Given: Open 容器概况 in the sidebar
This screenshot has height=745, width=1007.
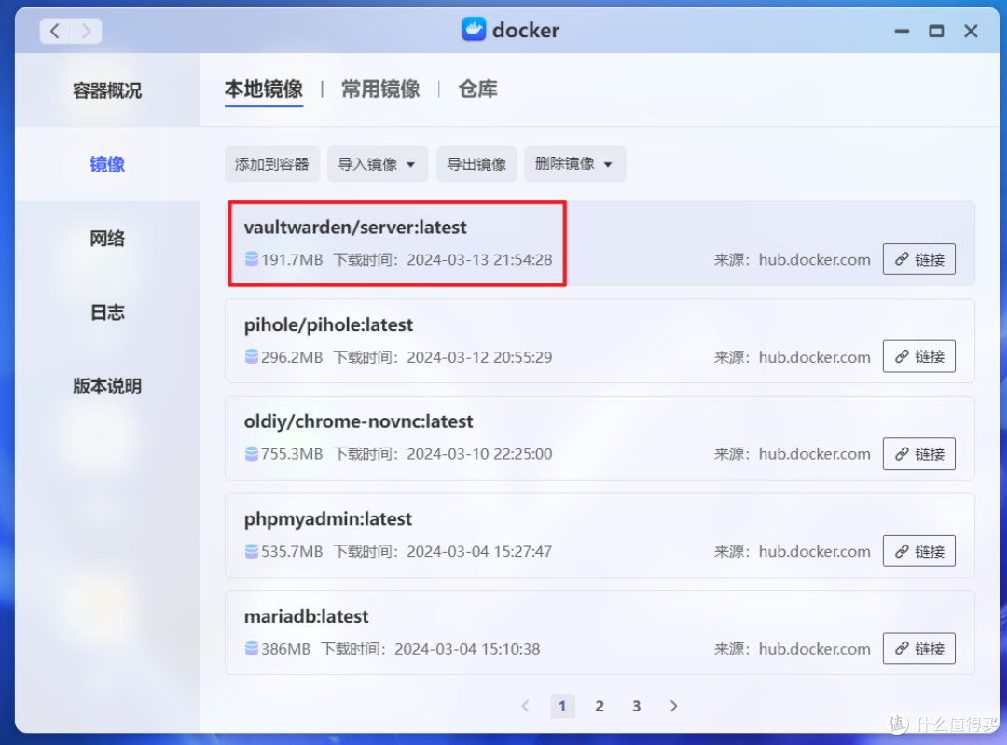Looking at the screenshot, I should point(107,90).
